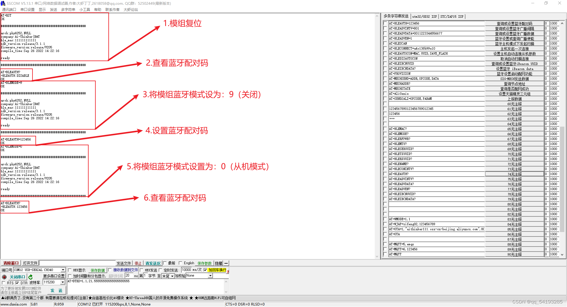Open the 通讯端口 menu
567x307 pixels.
(x=9, y=10)
